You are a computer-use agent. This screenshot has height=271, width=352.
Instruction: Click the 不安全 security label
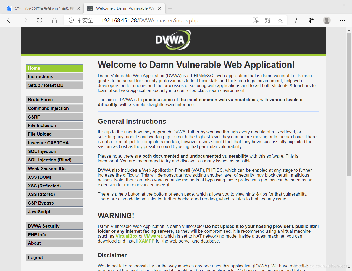[x=85, y=20]
